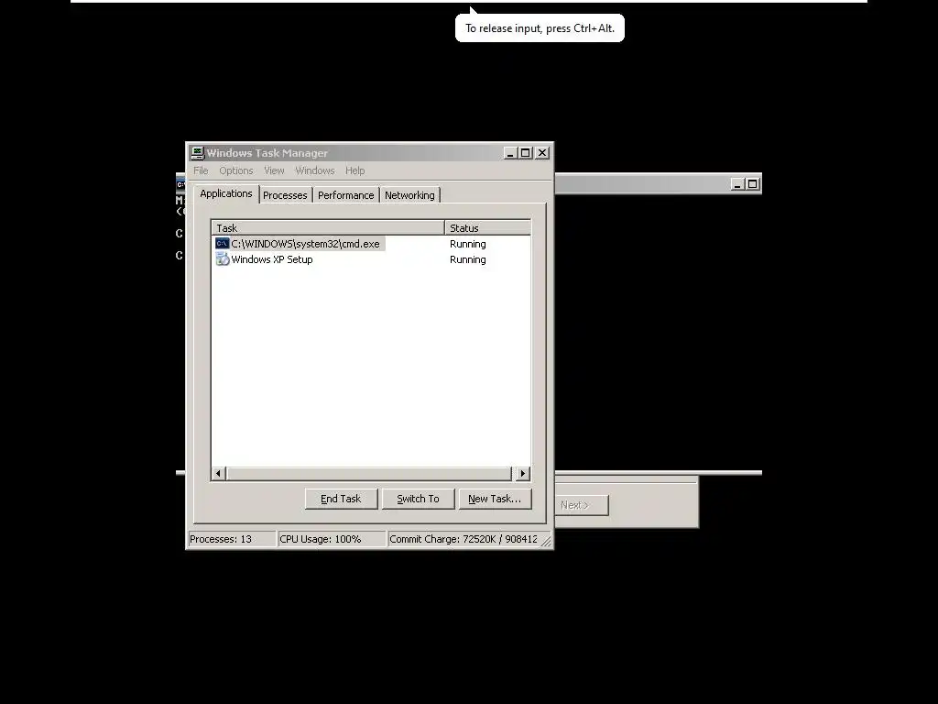Click the End Task button
The height and width of the screenshot is (704, 938).
pos(341,499)
